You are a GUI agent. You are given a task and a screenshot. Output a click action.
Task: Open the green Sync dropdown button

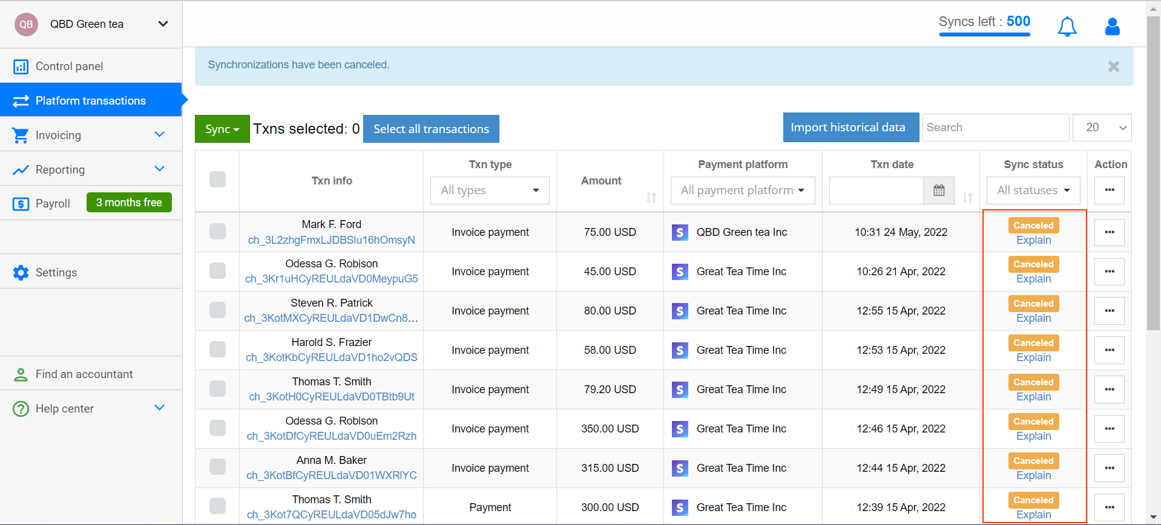point(222,129)
